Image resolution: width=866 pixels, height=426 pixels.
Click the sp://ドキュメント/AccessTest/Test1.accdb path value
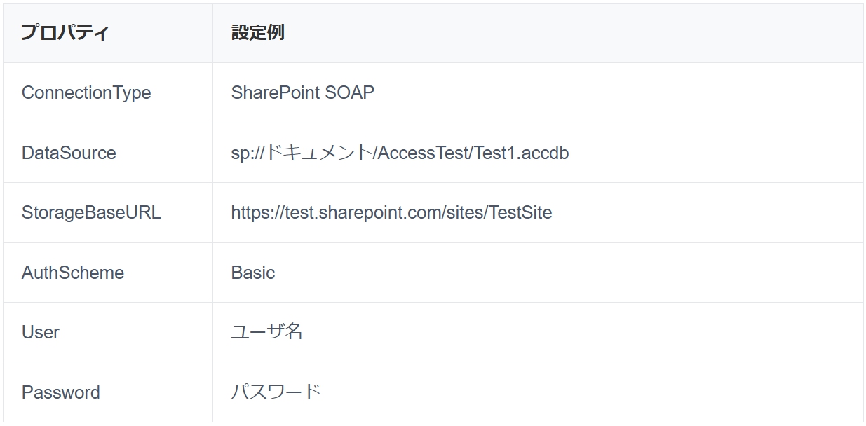point(400,153)
